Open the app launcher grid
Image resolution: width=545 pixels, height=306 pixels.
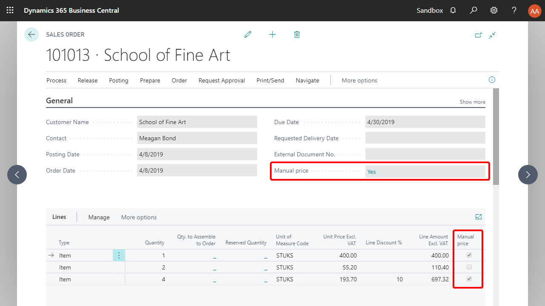[x=10, y=10]
